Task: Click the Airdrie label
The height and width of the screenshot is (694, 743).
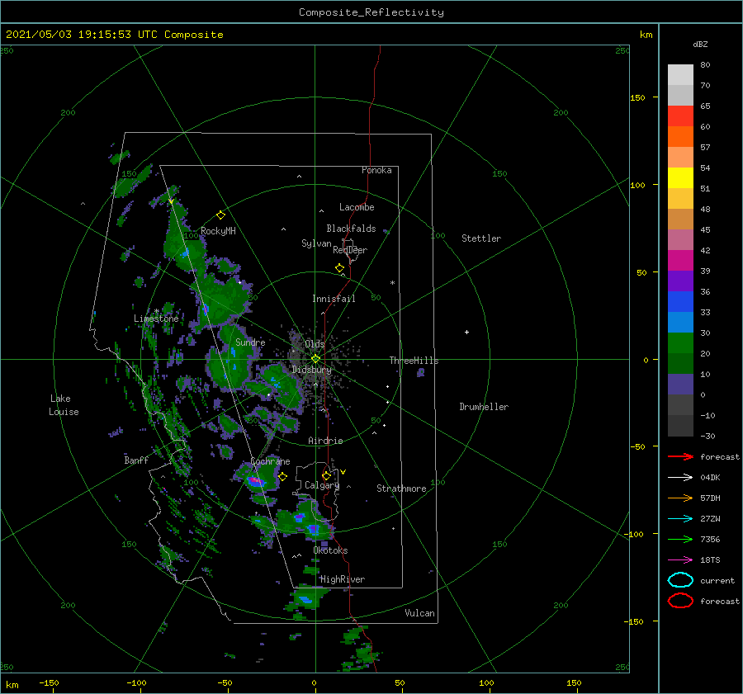Action: coord(325,441)
